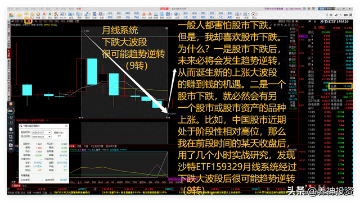Switch to 30分 period tab

tap(56, 21)
